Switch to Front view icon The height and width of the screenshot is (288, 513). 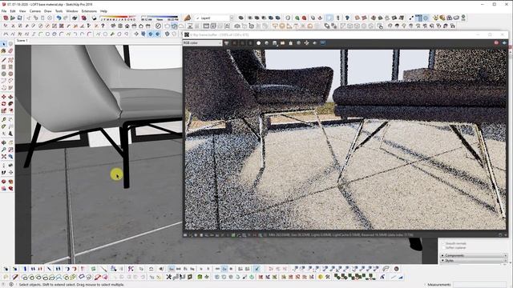click(x=127, y=26)
